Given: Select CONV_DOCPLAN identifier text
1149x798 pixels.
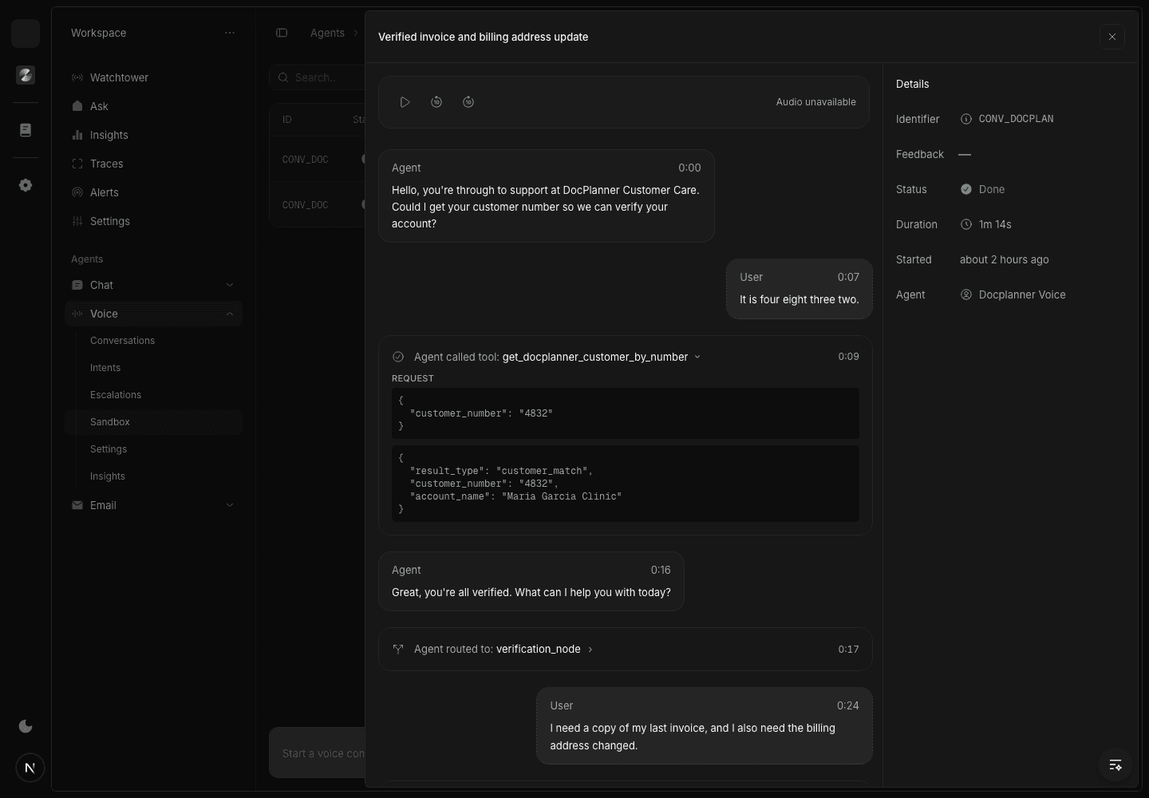Looking at the screenshot, I should (x=1016, y=119).
